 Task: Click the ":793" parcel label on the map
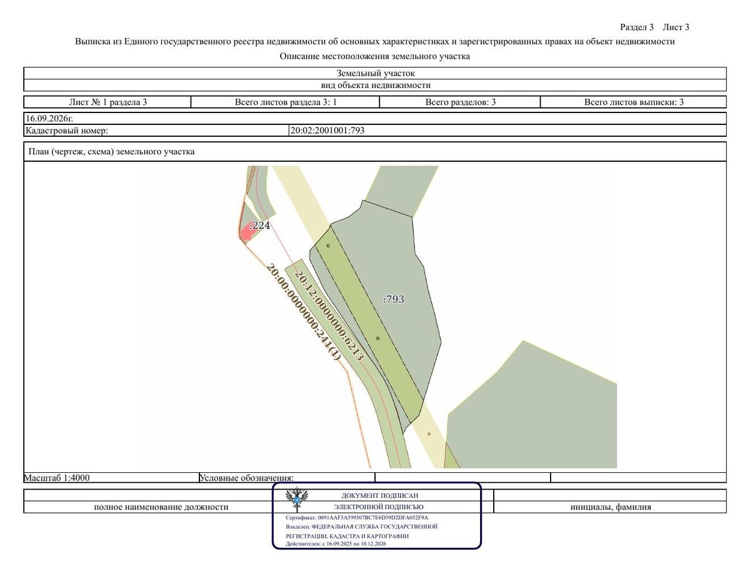394,299
